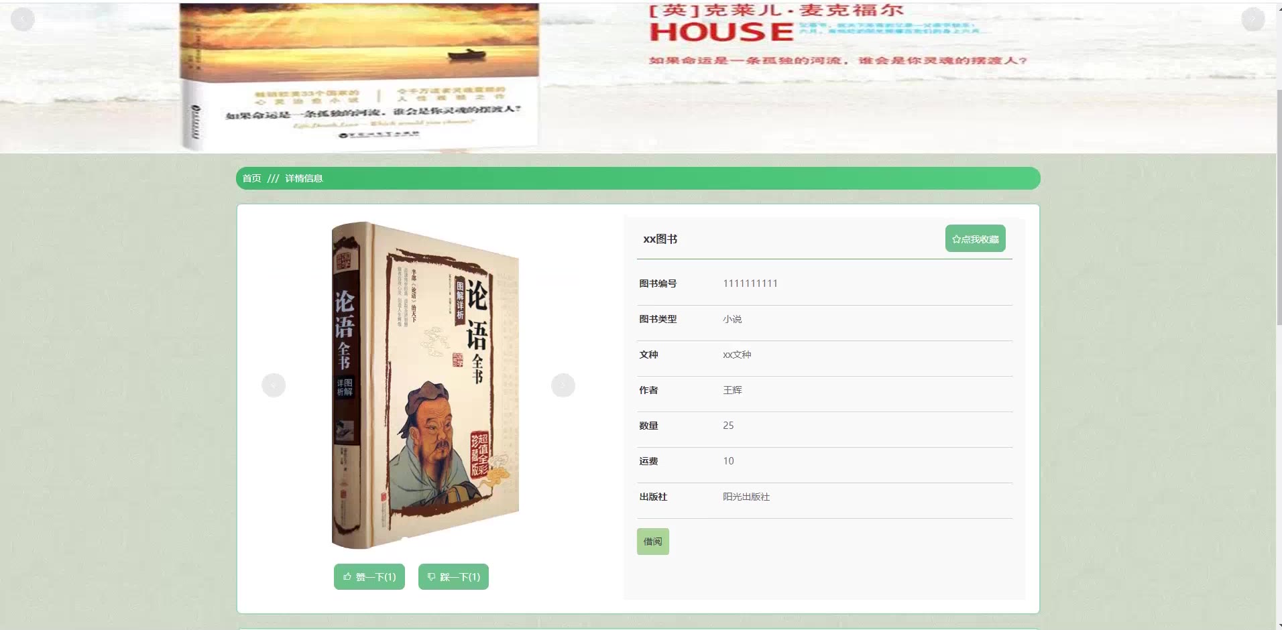The width and height of the screenshot is (1282, 630).
Task: Click the top banner book image
Action: point(360,75)
